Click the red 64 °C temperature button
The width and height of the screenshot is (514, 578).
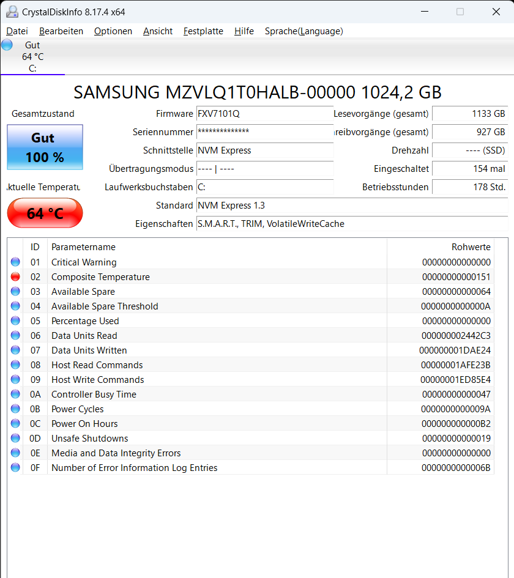[44, 213]
